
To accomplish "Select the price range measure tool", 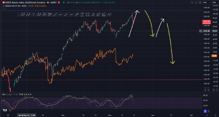I will coord(82,14).
